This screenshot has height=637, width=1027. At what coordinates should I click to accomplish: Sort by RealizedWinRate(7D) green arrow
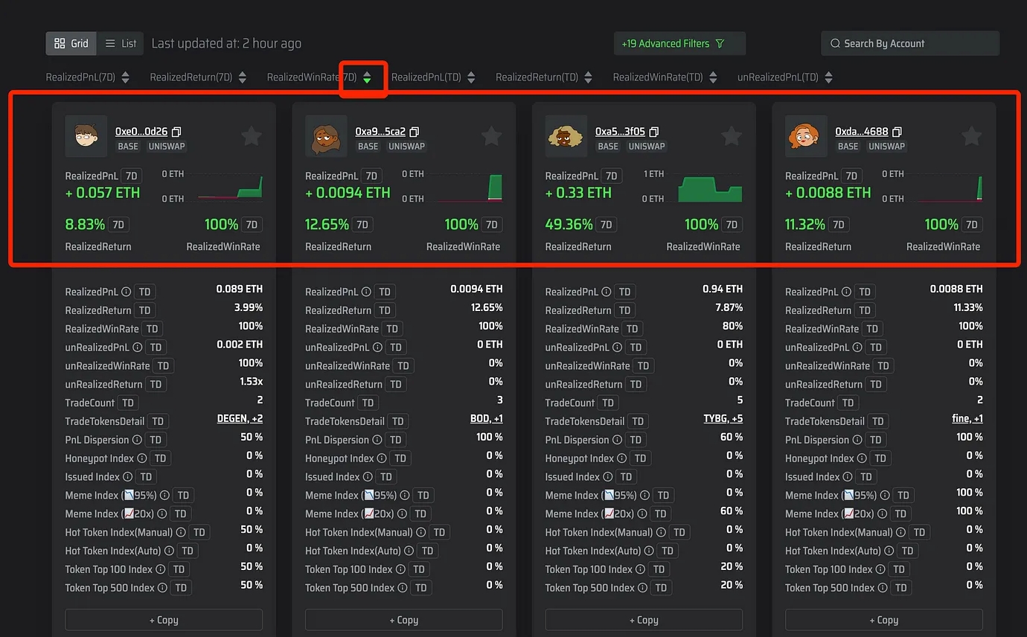click(367, 77)
